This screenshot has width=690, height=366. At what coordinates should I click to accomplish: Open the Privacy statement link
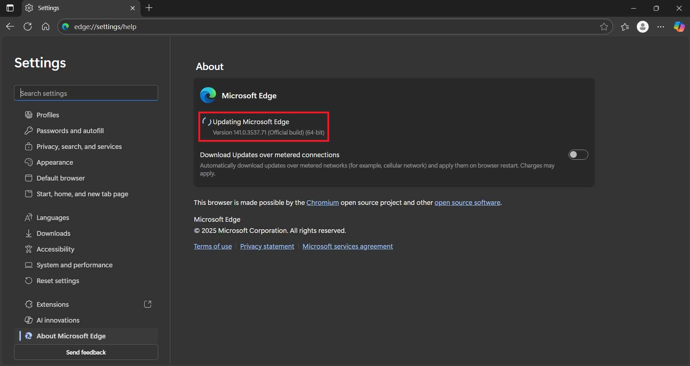pos(267,247)
